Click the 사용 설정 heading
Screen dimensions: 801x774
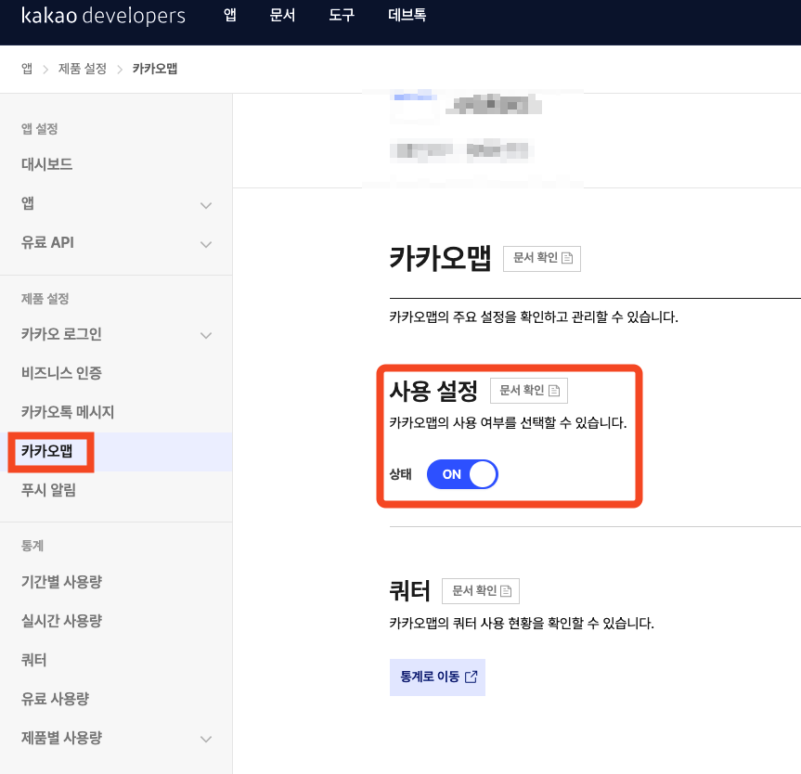click(433, 391)
